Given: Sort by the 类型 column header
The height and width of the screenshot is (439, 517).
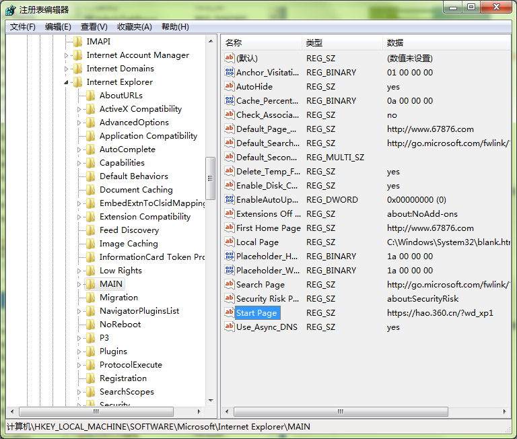Looking at the screenshot, I should pos(342,42).
